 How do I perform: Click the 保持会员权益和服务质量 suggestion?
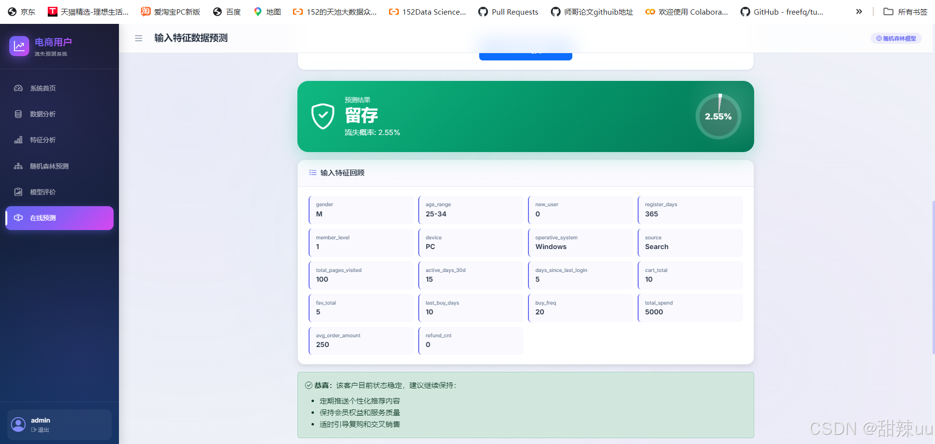click(x=360, y=413)
